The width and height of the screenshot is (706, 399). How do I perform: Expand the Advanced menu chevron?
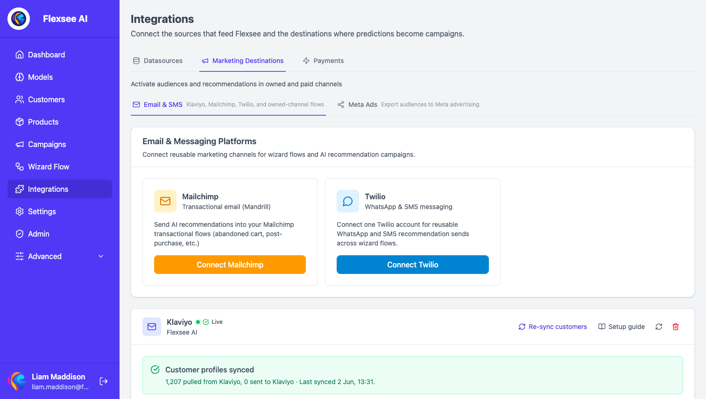click(101, 256)
